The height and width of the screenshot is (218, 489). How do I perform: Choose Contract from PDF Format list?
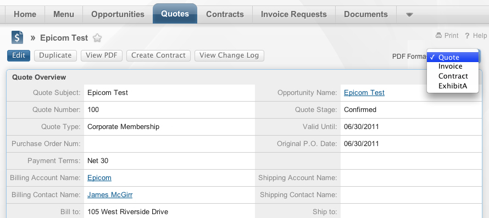pyautogui.click(x=453, y=76)
